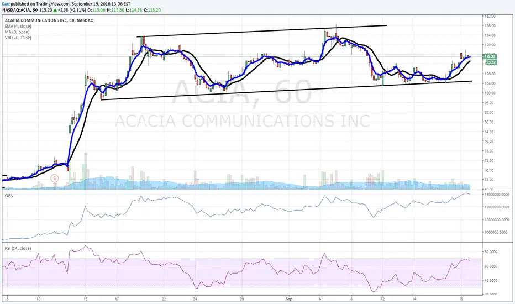This screenshot has height=304, width=515.
Task: Click the date axis label '17'
Action: pyautogui.click(x=117, y=299)
